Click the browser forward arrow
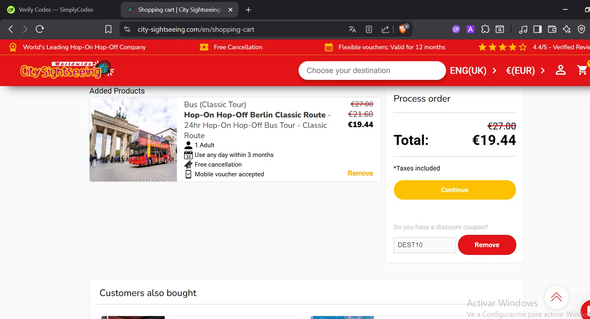Image resolution: width=590 pixels, height=319 pixels. pyautogui.click(x=25, y=29)
